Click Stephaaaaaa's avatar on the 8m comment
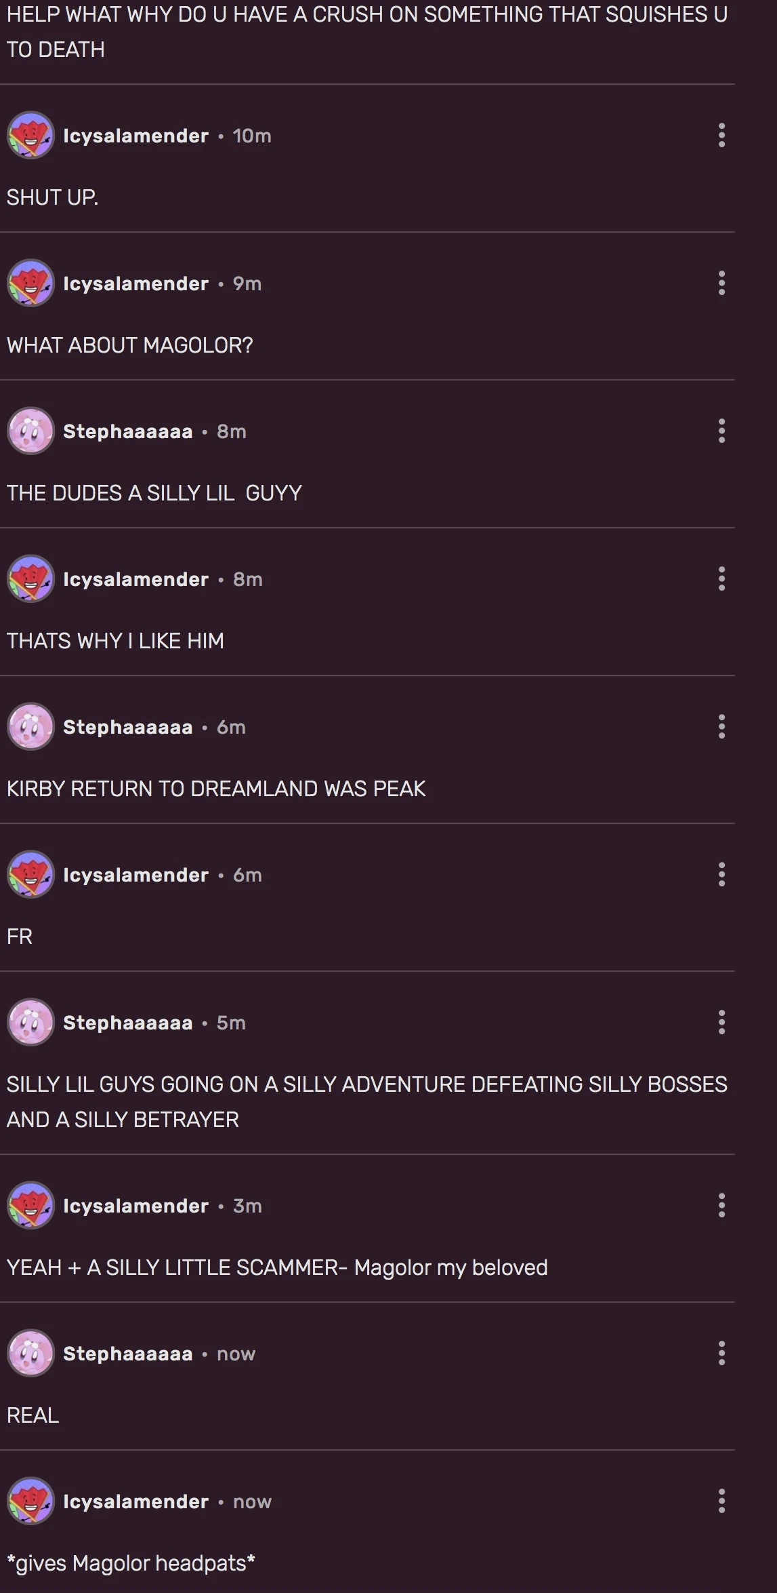Image resolution: width=777 pixels, height=1593 pixels. coord(30,431)
